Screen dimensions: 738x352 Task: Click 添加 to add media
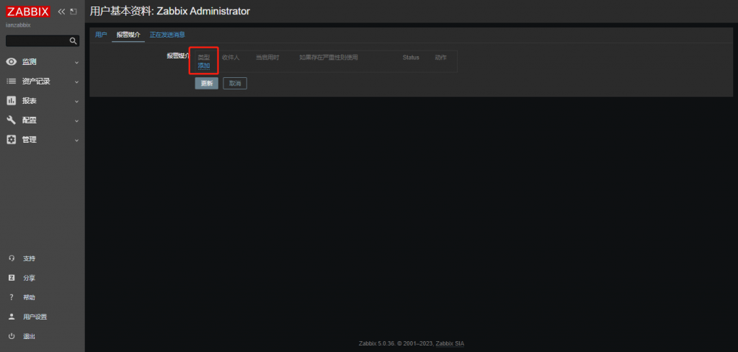coord(204,66)
